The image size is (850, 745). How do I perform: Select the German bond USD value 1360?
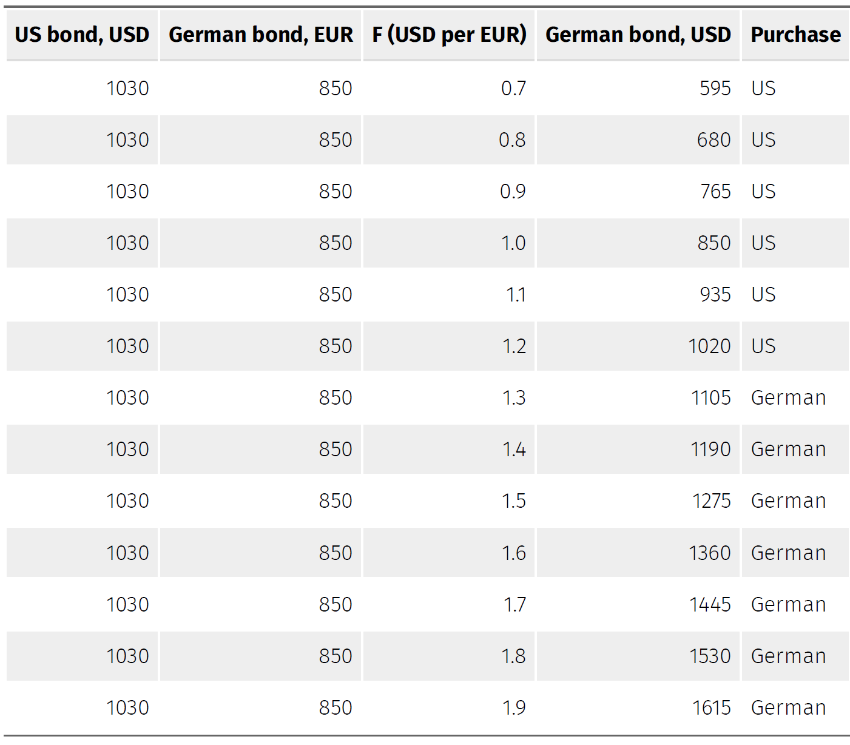[x=709, y=553]
